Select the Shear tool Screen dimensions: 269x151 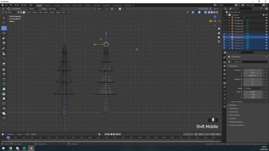(4, 113)
